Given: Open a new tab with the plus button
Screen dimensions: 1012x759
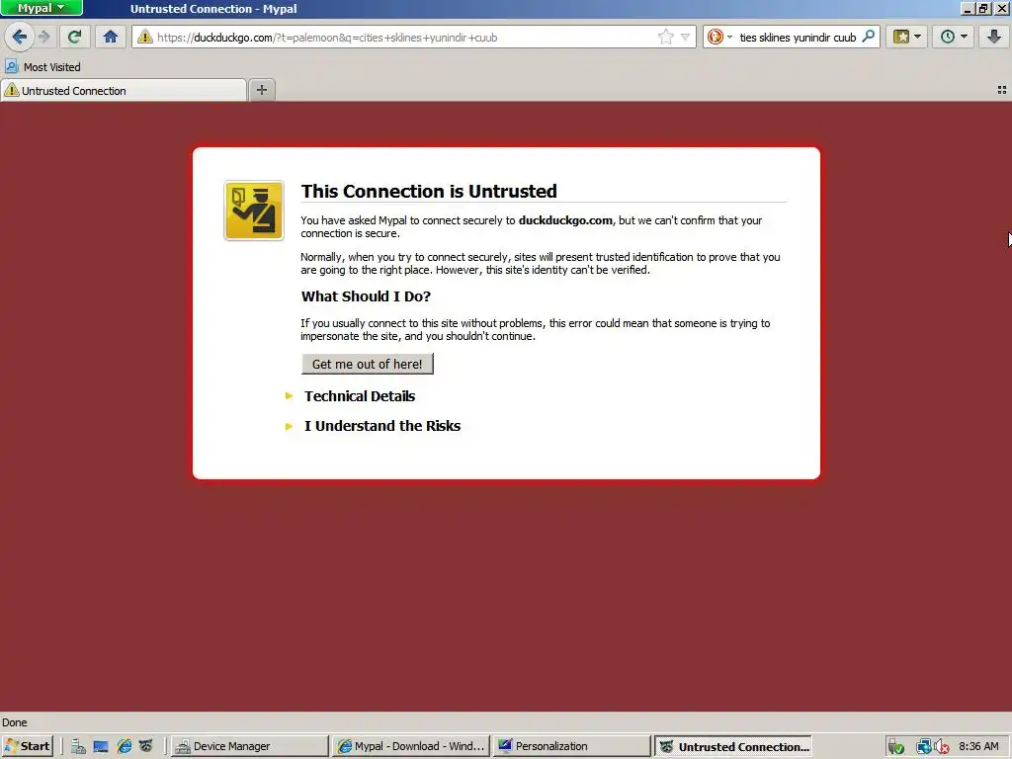Looking at the screenshot, I should [261, 90].
